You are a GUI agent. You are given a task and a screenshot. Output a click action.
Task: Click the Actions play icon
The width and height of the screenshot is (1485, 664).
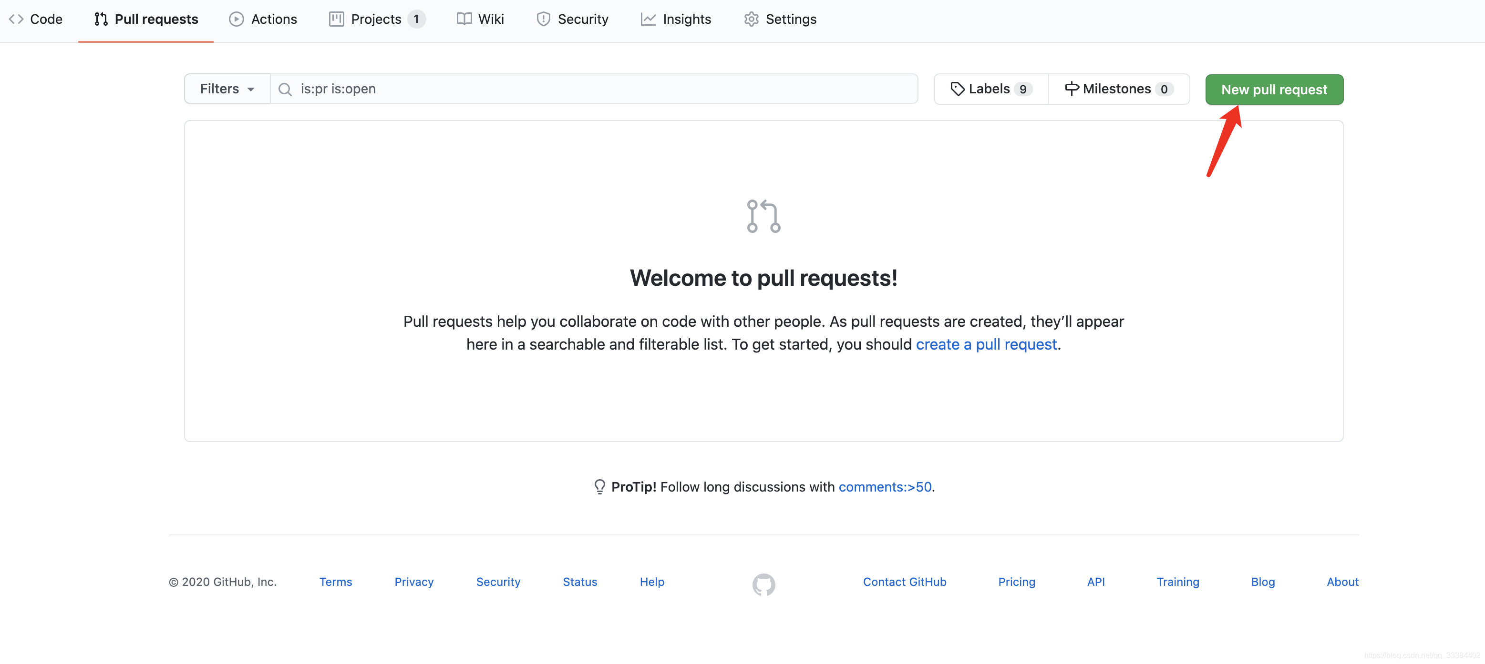pyautogui.click(x=237, y=19)
